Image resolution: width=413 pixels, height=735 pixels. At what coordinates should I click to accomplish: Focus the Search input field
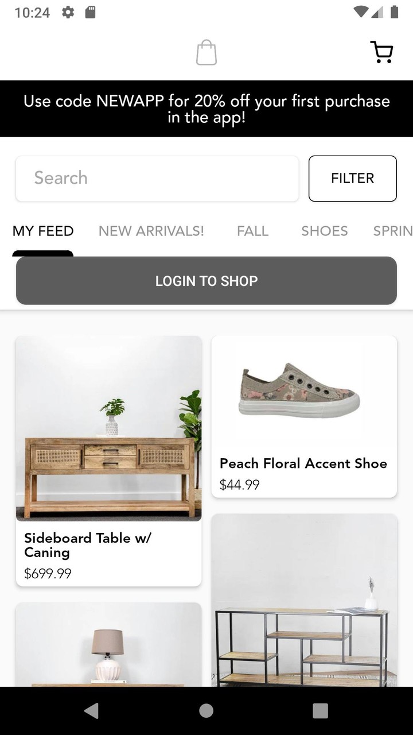pos(157,179)
